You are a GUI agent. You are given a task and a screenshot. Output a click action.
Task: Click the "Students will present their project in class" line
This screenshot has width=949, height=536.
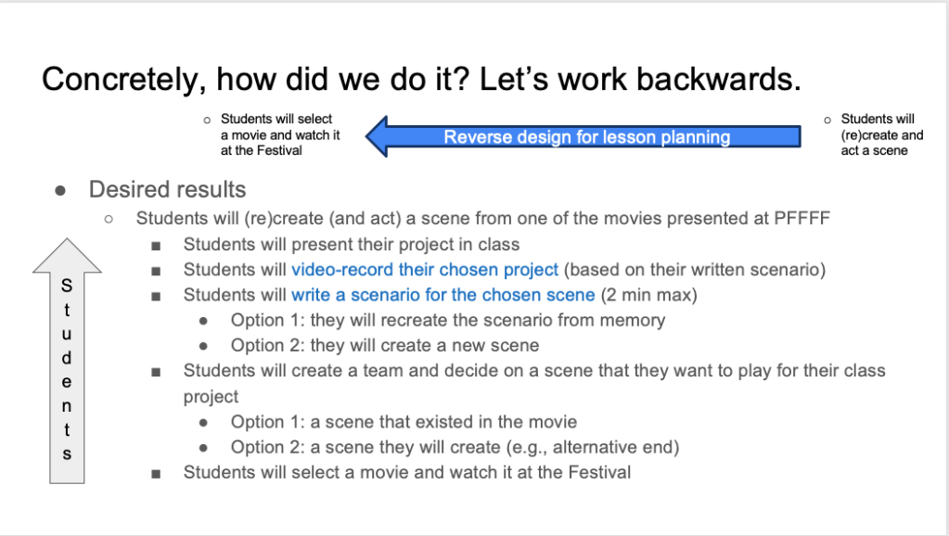(x=351, y=245)
